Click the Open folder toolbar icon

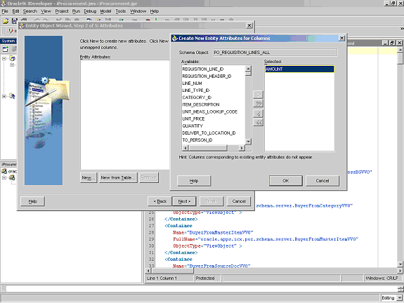(6, 21)
